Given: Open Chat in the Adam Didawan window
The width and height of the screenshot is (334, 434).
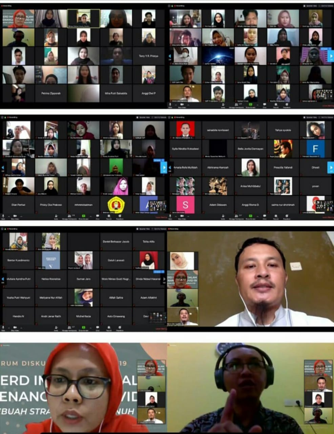Looking at the screenshot, I should coord(265,216).
